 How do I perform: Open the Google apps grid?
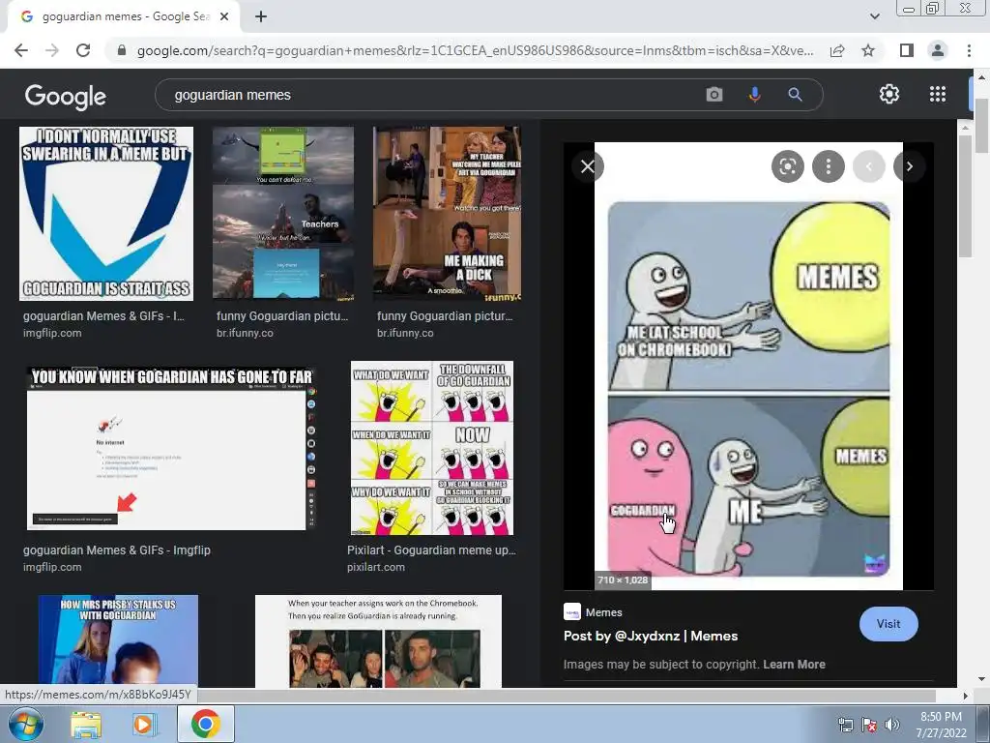click(938, 94)
